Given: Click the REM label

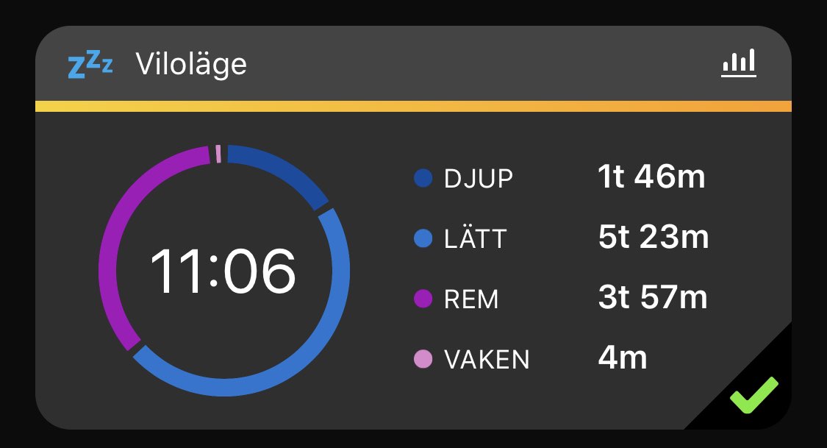Looking at the screenshot, I should (x=471, y=299).
